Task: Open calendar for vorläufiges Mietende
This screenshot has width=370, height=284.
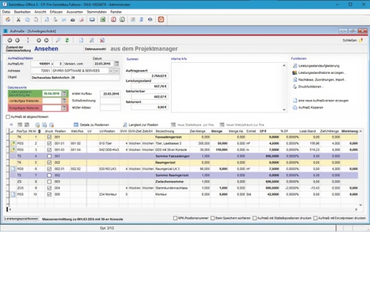Action: pos(64,101)
